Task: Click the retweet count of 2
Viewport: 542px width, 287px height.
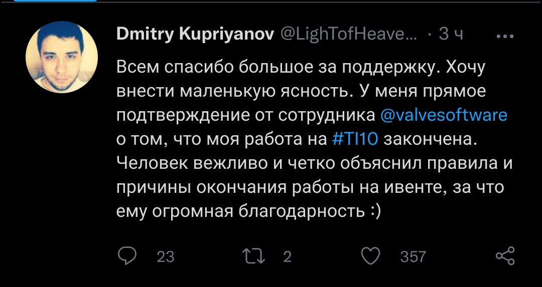Action: click(287, 256)
